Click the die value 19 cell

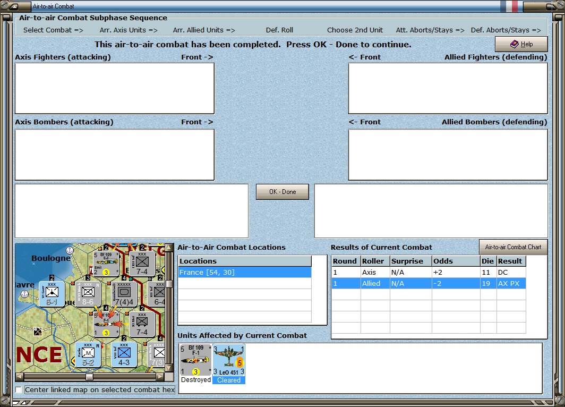point(488,283)
